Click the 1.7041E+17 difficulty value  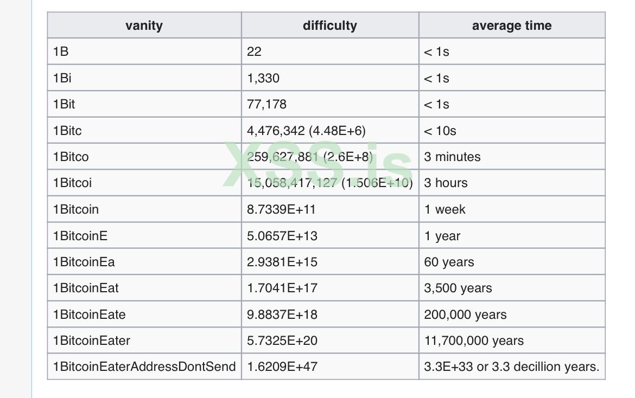(x=282, y=288)
